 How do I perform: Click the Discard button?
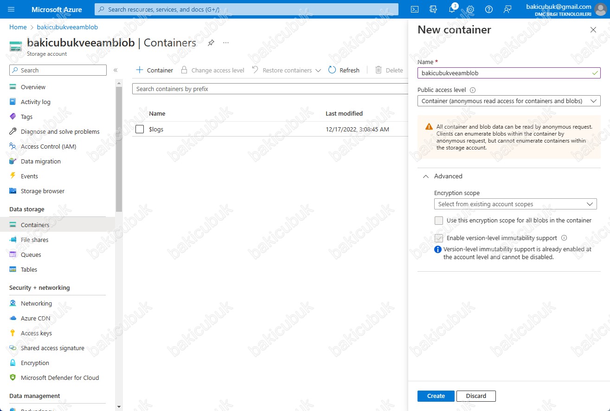(x=476, y=396)
